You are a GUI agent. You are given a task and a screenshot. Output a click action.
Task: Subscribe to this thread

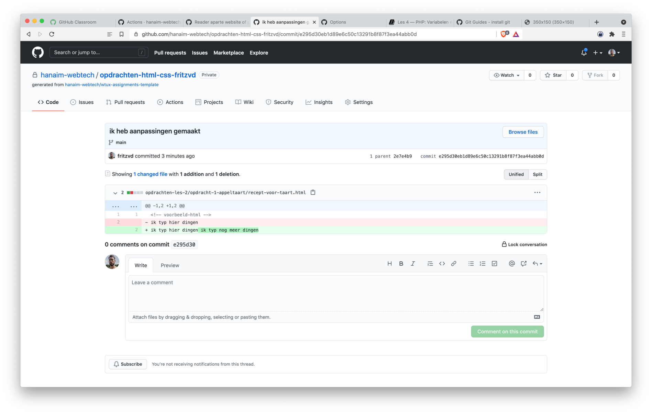(x=128, y=364)
